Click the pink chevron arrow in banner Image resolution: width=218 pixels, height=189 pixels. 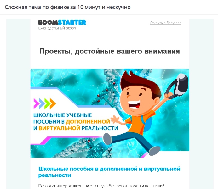[x=37, y=103]
